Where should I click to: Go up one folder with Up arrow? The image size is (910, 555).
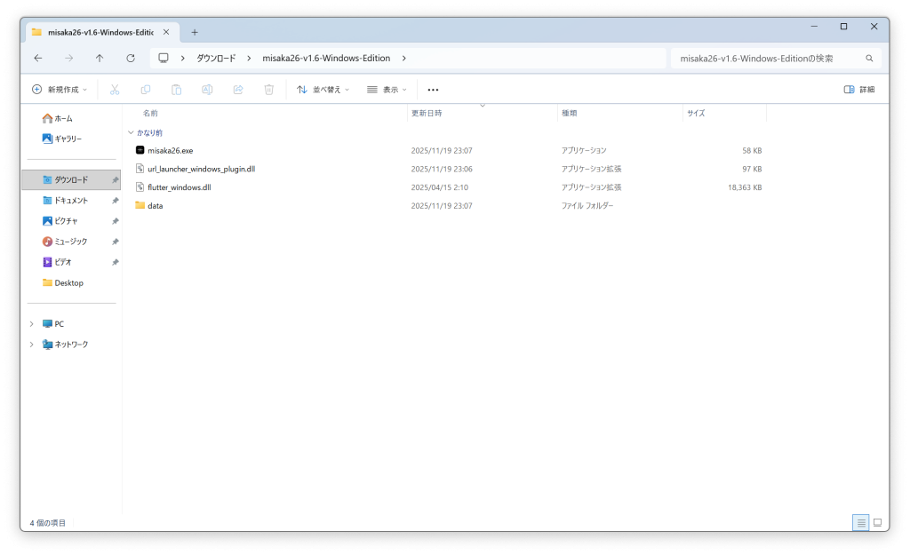[100, 59]
